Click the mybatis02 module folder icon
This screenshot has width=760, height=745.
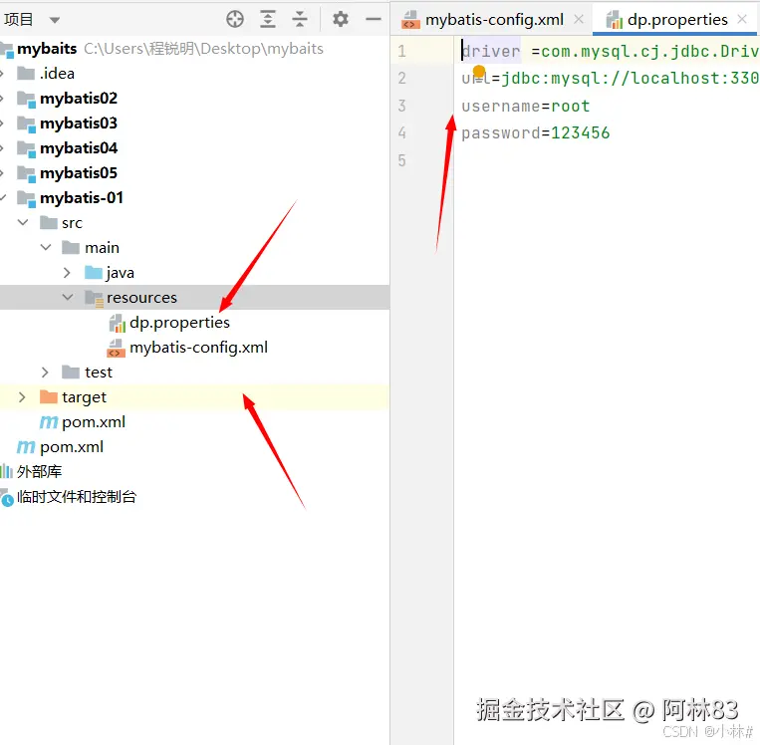pyautogui.click(x=26, y=99)
